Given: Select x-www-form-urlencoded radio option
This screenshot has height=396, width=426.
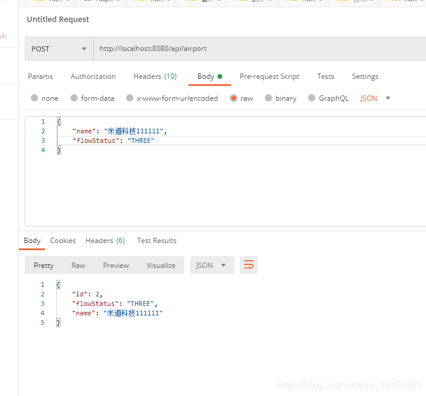Looking at the screenshot, I should (130, 98).
